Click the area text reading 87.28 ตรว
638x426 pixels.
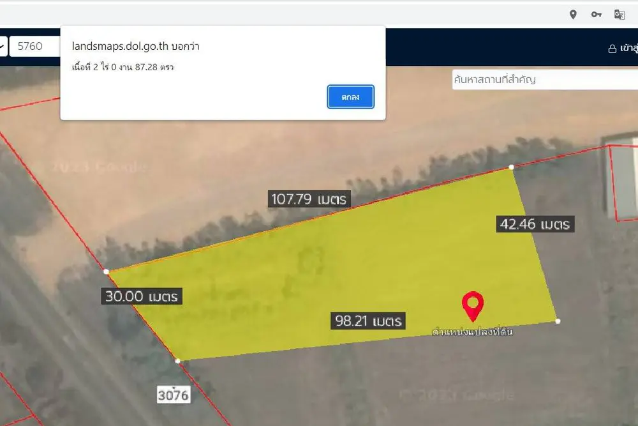(154, 67)
